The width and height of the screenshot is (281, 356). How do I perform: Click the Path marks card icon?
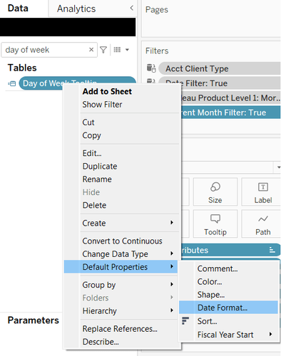tap(263, 219)
